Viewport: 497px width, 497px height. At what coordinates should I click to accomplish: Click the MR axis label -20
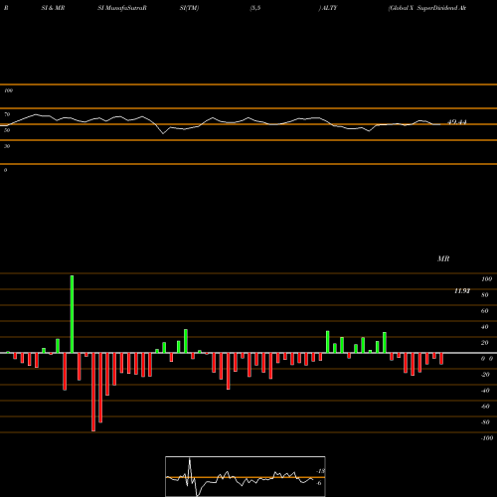click(485, 375)
